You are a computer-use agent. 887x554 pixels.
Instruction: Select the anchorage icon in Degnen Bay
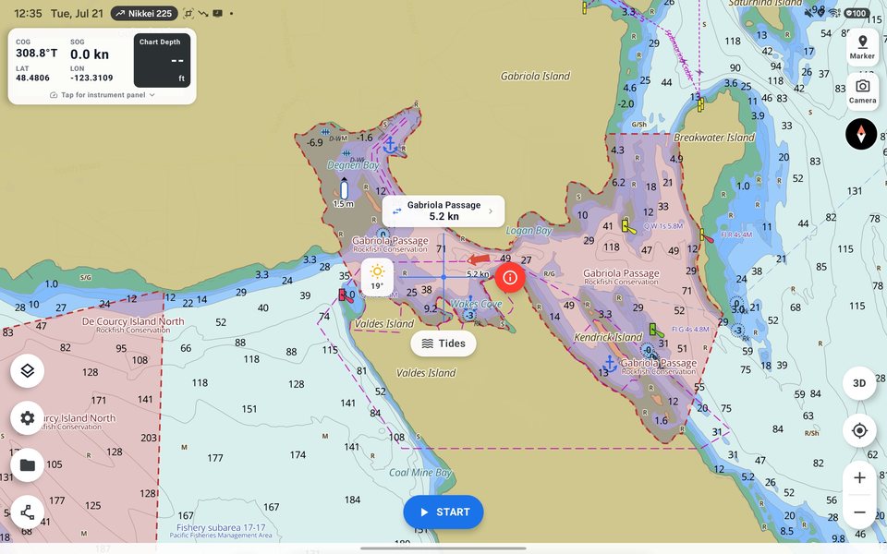coord(390,145)
